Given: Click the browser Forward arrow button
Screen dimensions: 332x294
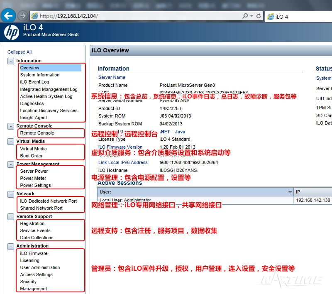Looking at the screenshot, I should (x=22, y=16).
